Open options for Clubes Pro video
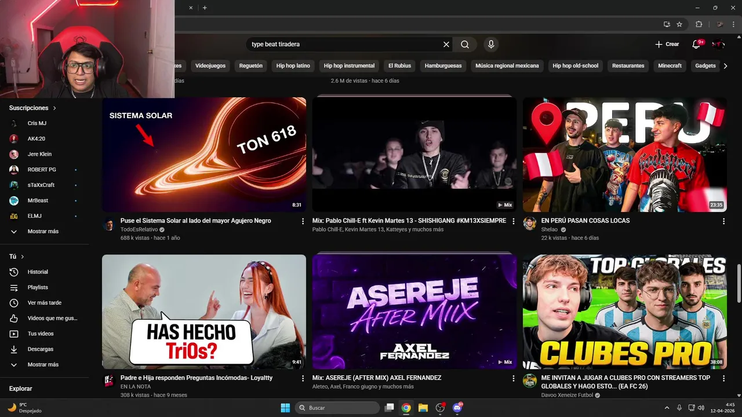Screen dimensions: 742x417 click(x=723, y=378)
